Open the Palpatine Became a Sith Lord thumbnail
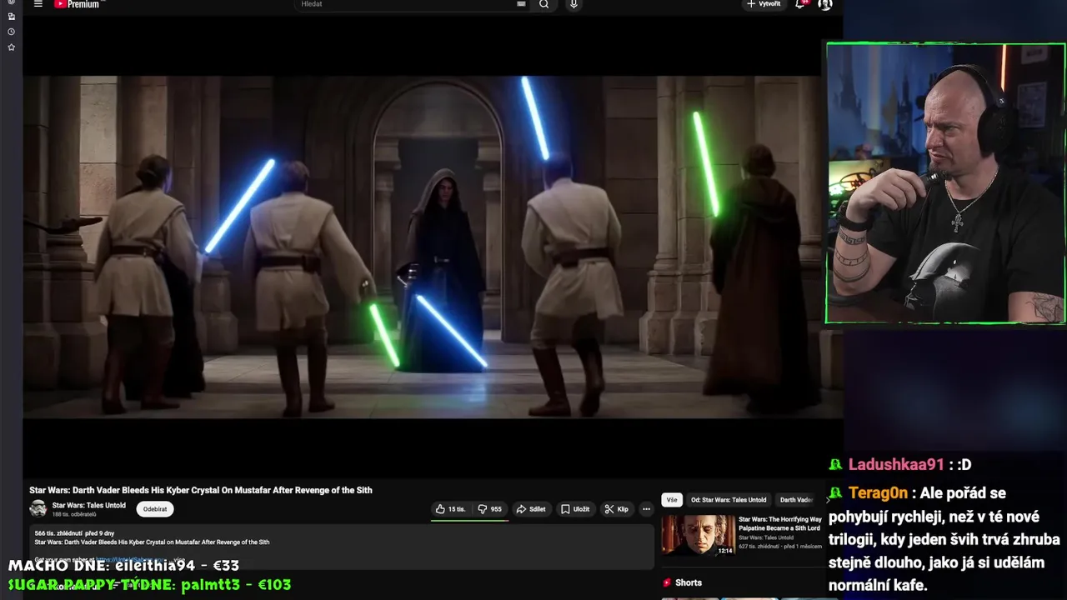1067x600 pixels. [699, 535]
